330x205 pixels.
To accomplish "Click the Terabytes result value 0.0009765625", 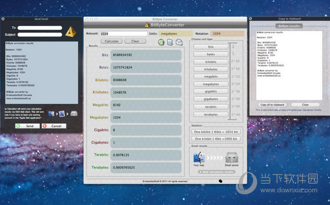I will pos(146,167).
